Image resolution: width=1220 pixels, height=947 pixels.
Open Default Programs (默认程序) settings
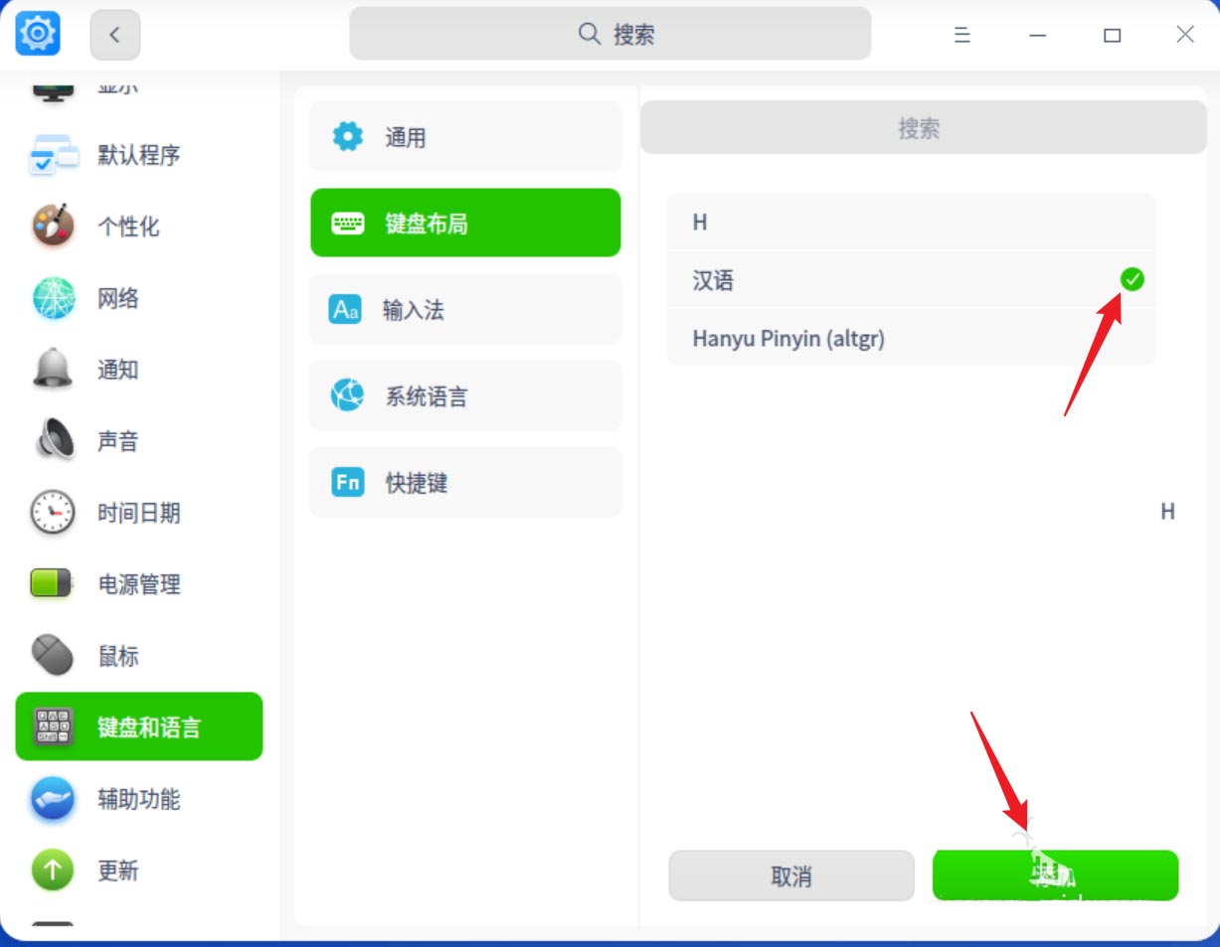139,155
